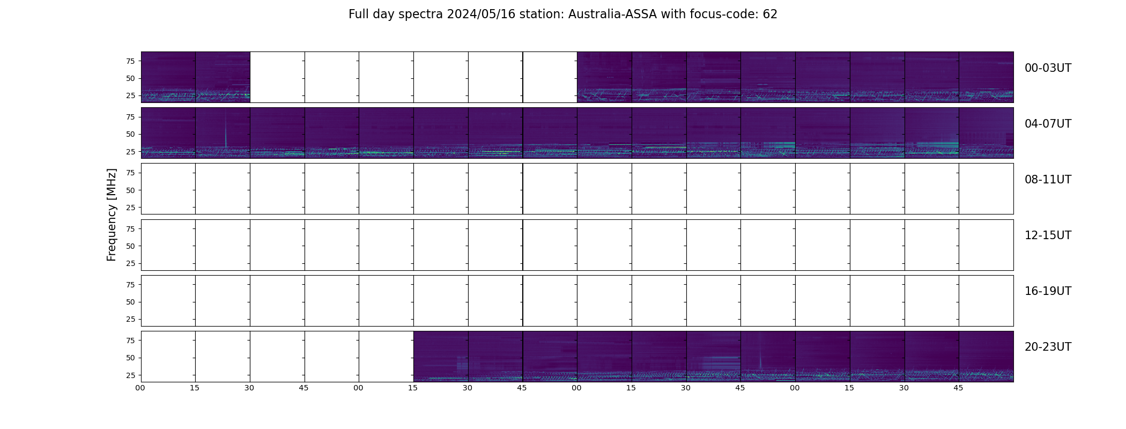Select the 20-23UT row label
1126x429 pixels.
1048,347
